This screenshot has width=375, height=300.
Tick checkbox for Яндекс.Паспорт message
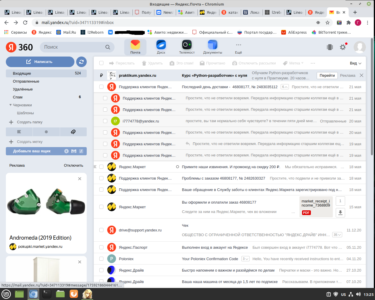(101, 247)
